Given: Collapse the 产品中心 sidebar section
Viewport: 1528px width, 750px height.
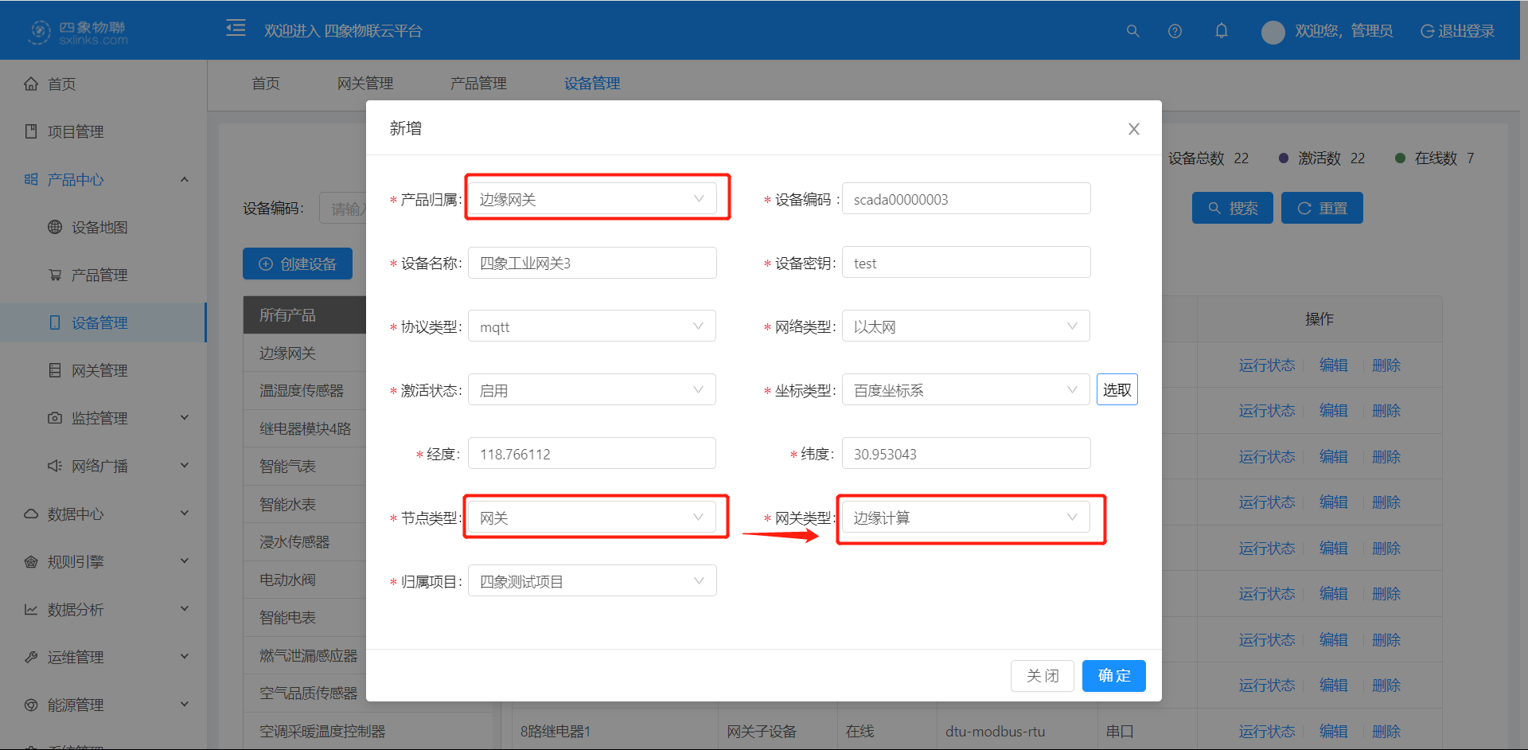Looking at the screenshot, I should click(x=185, y=179).
